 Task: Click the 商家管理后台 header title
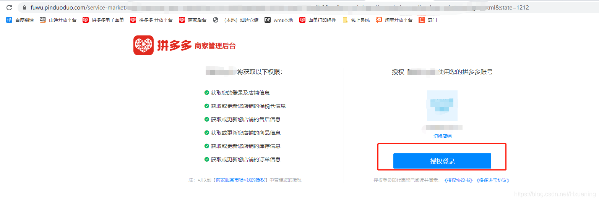(215, 46)
